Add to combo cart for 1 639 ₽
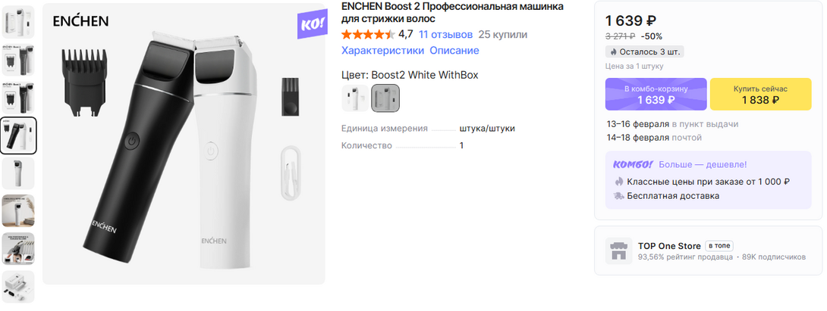 tap(656, 94)
